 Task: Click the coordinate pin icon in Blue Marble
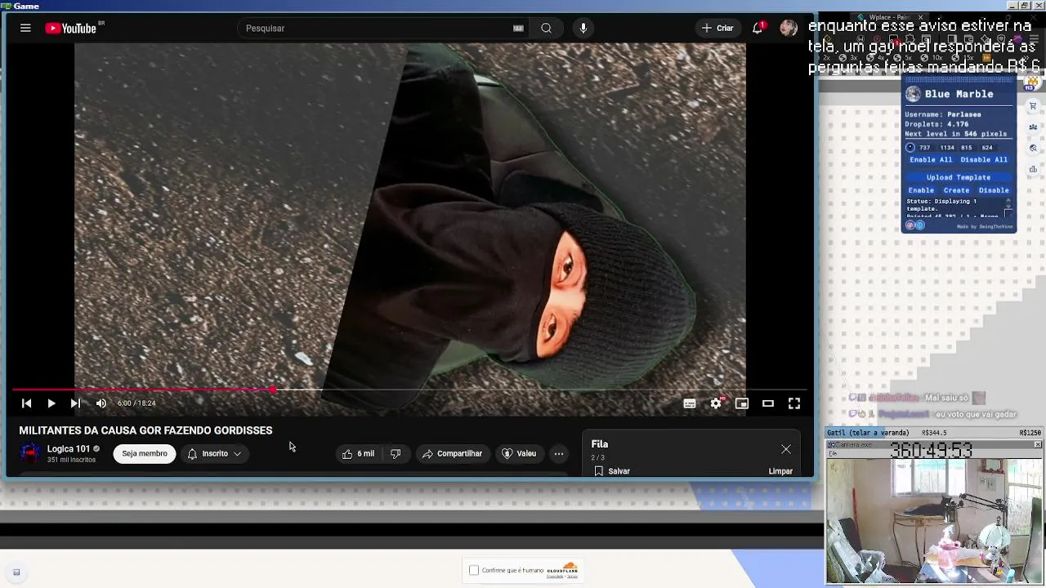click(910, 148)
